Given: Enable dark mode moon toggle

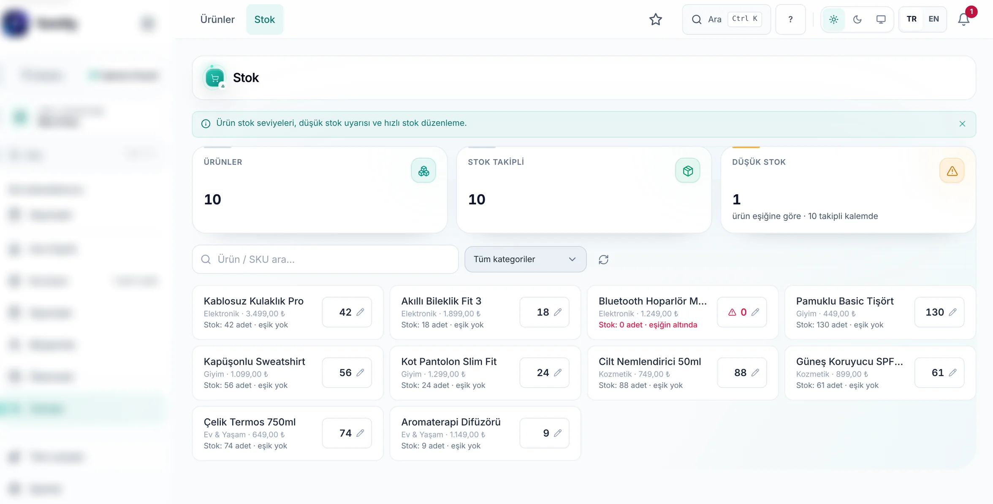Looking at the screenshot, I should [857, 19].
